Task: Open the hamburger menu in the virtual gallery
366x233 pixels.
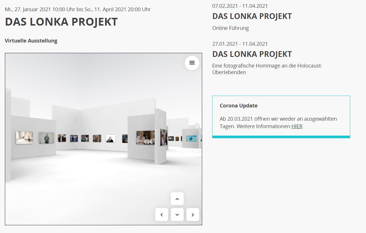Action: tap(192, 63)
